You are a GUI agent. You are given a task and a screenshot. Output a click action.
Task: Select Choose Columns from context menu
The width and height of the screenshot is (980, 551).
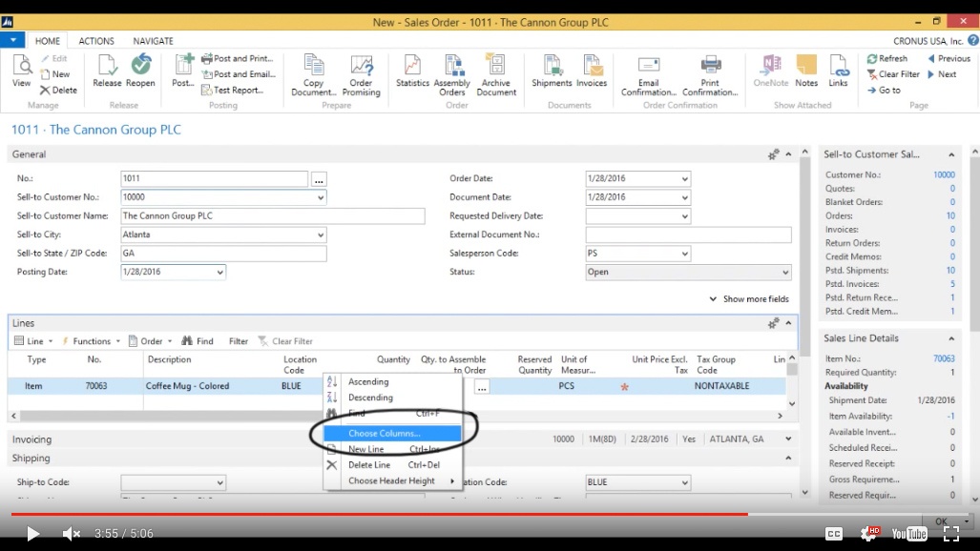[x=392, y=433]
